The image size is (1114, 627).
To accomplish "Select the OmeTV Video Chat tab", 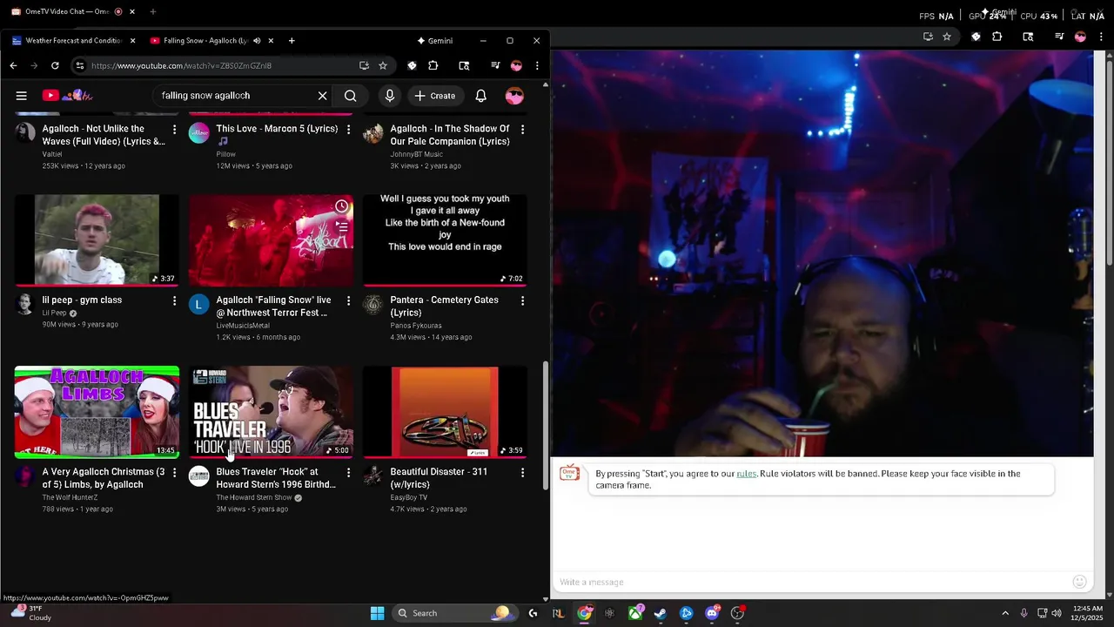I will coord(68,12).
